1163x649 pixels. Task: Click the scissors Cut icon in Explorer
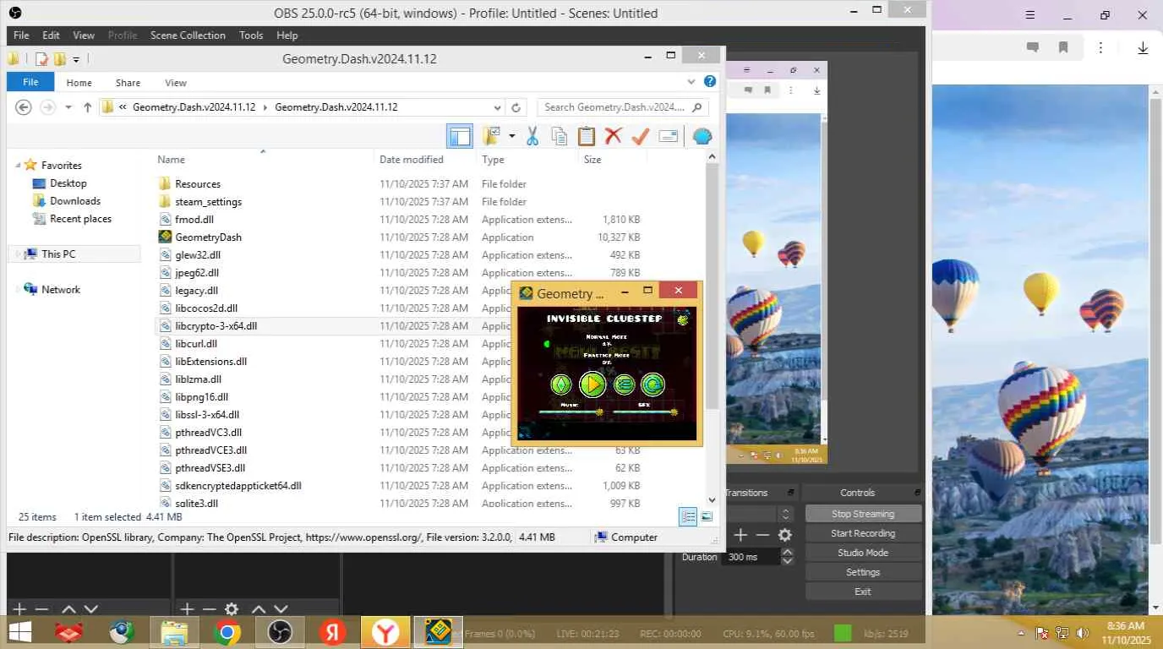pos(532,136)
